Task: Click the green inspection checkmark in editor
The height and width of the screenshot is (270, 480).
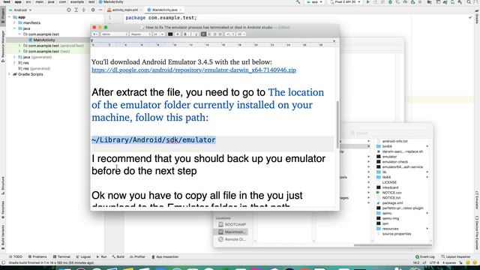Action: (x=470, y=18)
